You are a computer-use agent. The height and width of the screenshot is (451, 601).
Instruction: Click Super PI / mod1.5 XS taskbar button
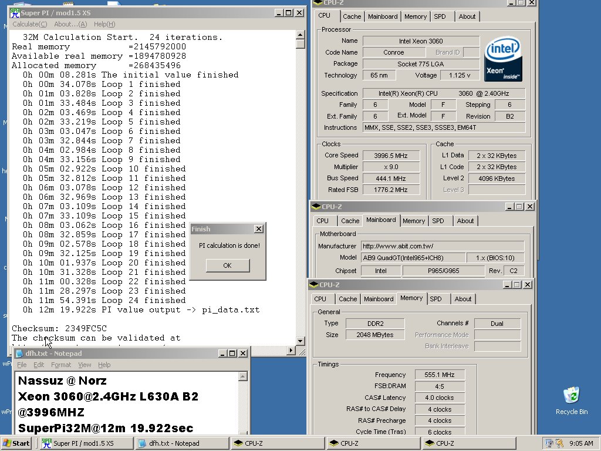pyautogui.click(x=86, y=443)
